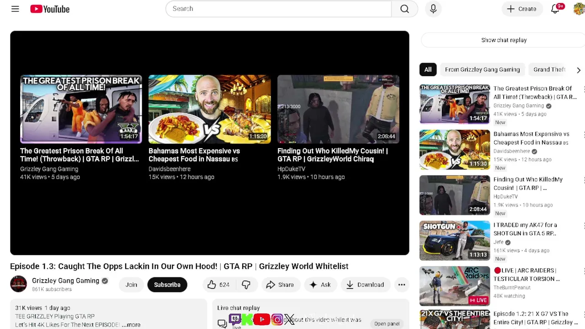Select From Grizzley Gang Gaming chip
The width and height of the screenshot is (585, 329).
click(483, 69)
